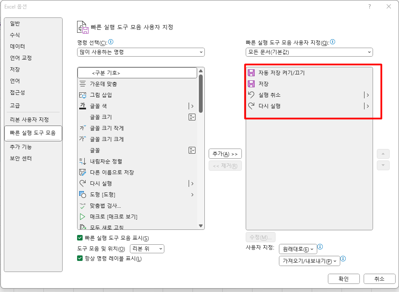
Task: Open the 모든 문서(기본값) dropdown
Action: pyautogui.click(x=309, y=52)
